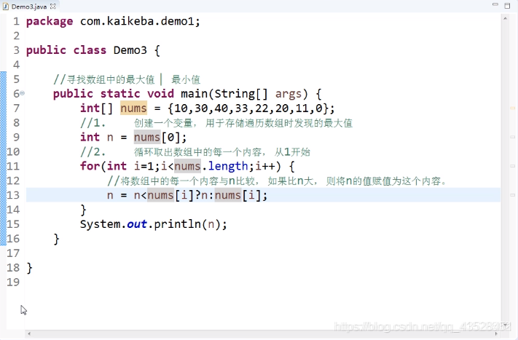Click the "void" keyword on line 6
The width and height of the screenshot is (518, 340).
(160, 94)
